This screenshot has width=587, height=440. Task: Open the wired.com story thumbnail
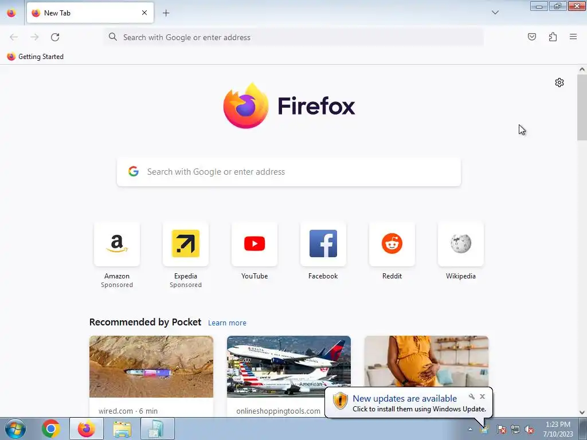(151, 367)
